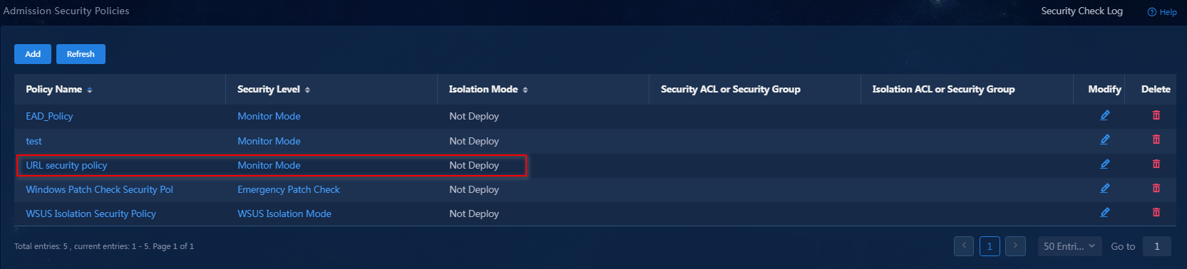1187x269 pixels.
Task: Sort by Isolation Mode column arrows
Action: pyautogui.click(x=525, y=90)
